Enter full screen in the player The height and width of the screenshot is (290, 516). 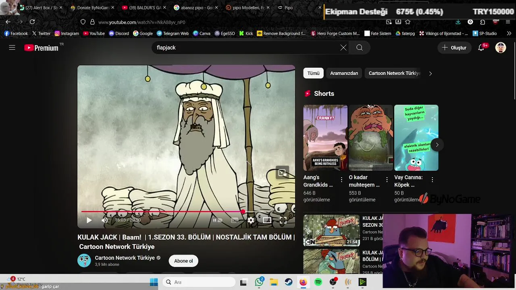coord(283,220)
